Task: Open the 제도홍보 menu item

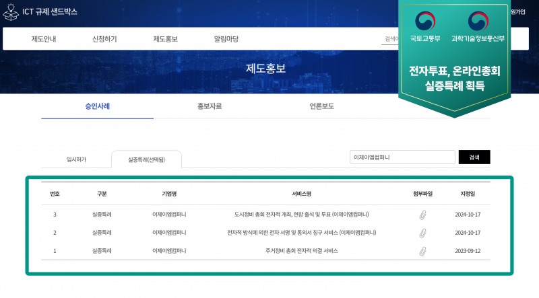Action: click(165, 39)
